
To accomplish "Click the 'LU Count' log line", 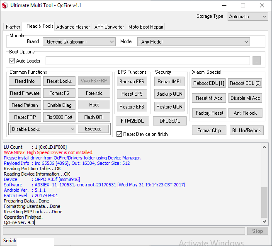I will pos(35,147).
